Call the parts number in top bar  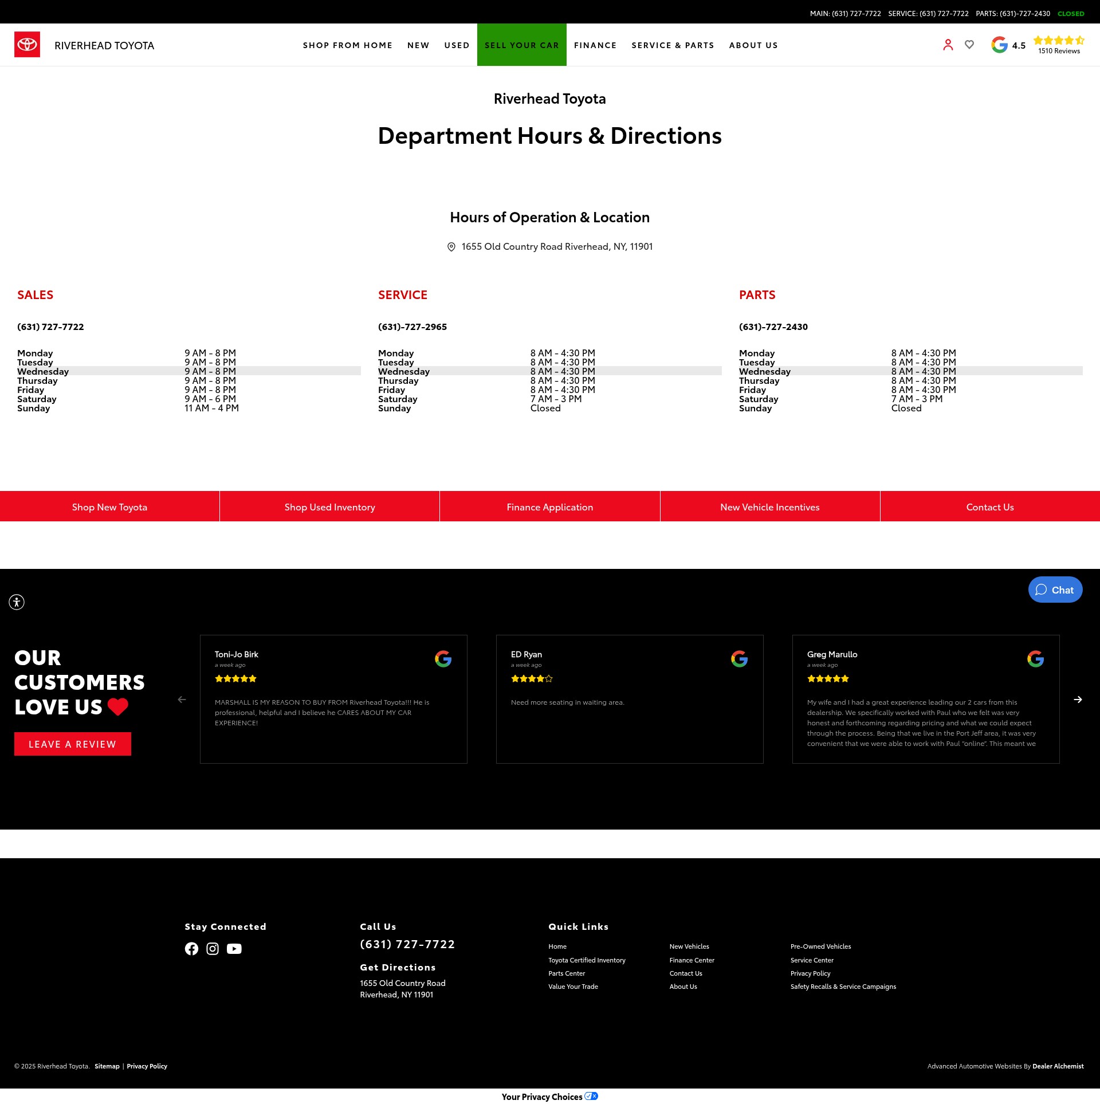tap(1013, 14)
